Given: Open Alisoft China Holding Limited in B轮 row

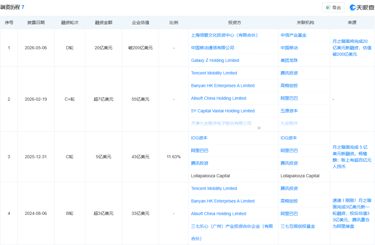Looking at the screenshot, I should click(x=218, y=214).
